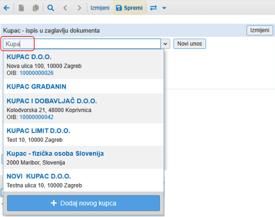The width and height of the screenshot is (275, 217).
Task: Click Izmijeni in the top toolbar
Action: [x=100, y=8]
